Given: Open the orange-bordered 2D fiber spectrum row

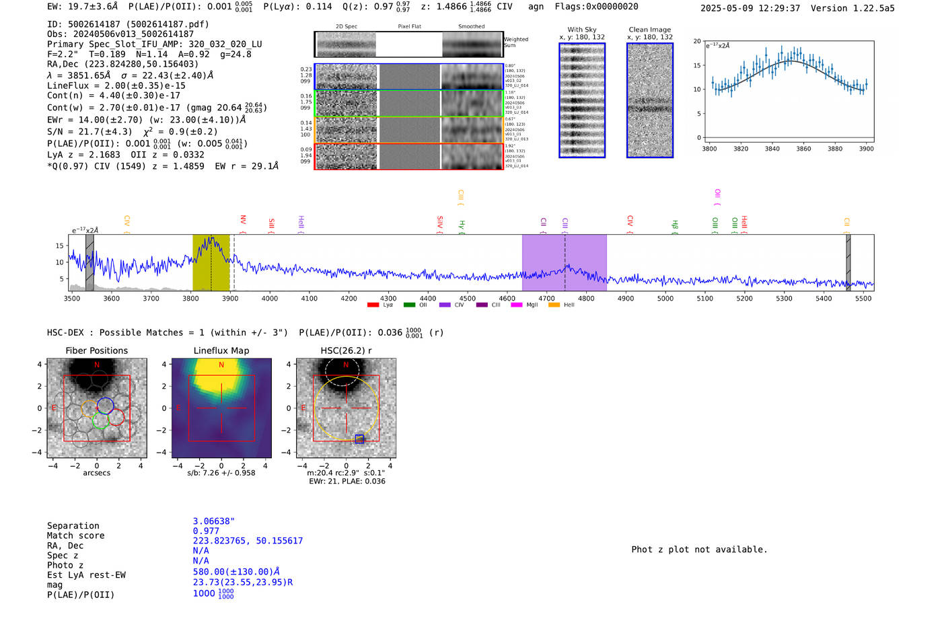Looking at the screenshot, I should 409,130.
